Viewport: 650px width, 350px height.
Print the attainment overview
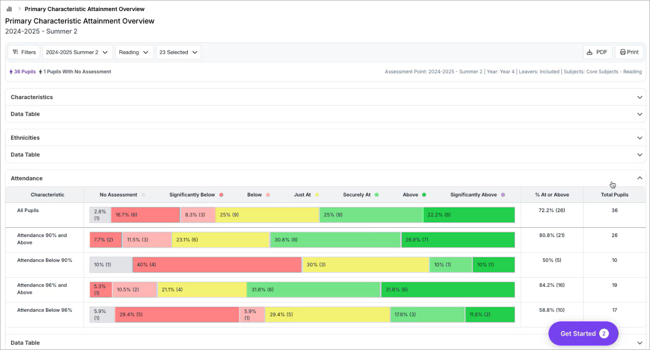(629, 52)
